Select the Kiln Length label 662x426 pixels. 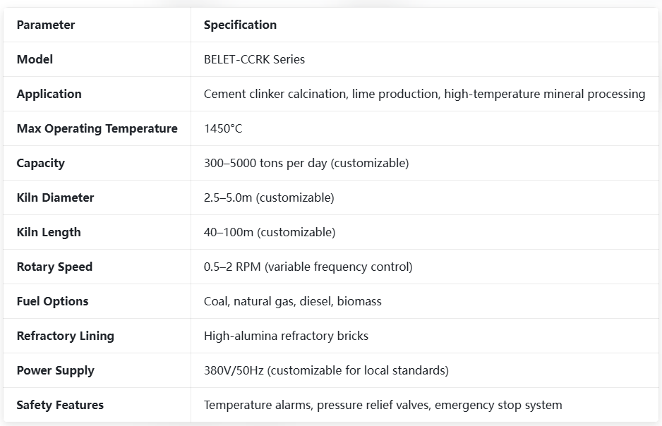click(49, 233)
